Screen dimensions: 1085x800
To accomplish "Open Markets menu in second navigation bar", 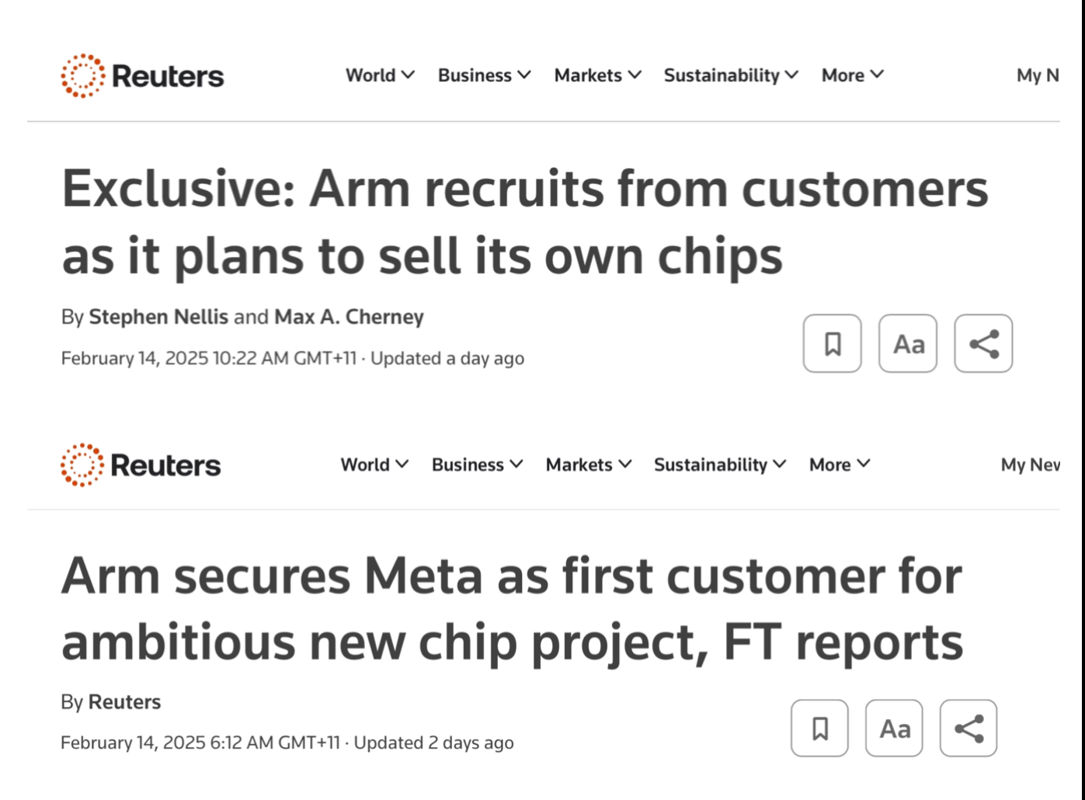I will (589, 464).
